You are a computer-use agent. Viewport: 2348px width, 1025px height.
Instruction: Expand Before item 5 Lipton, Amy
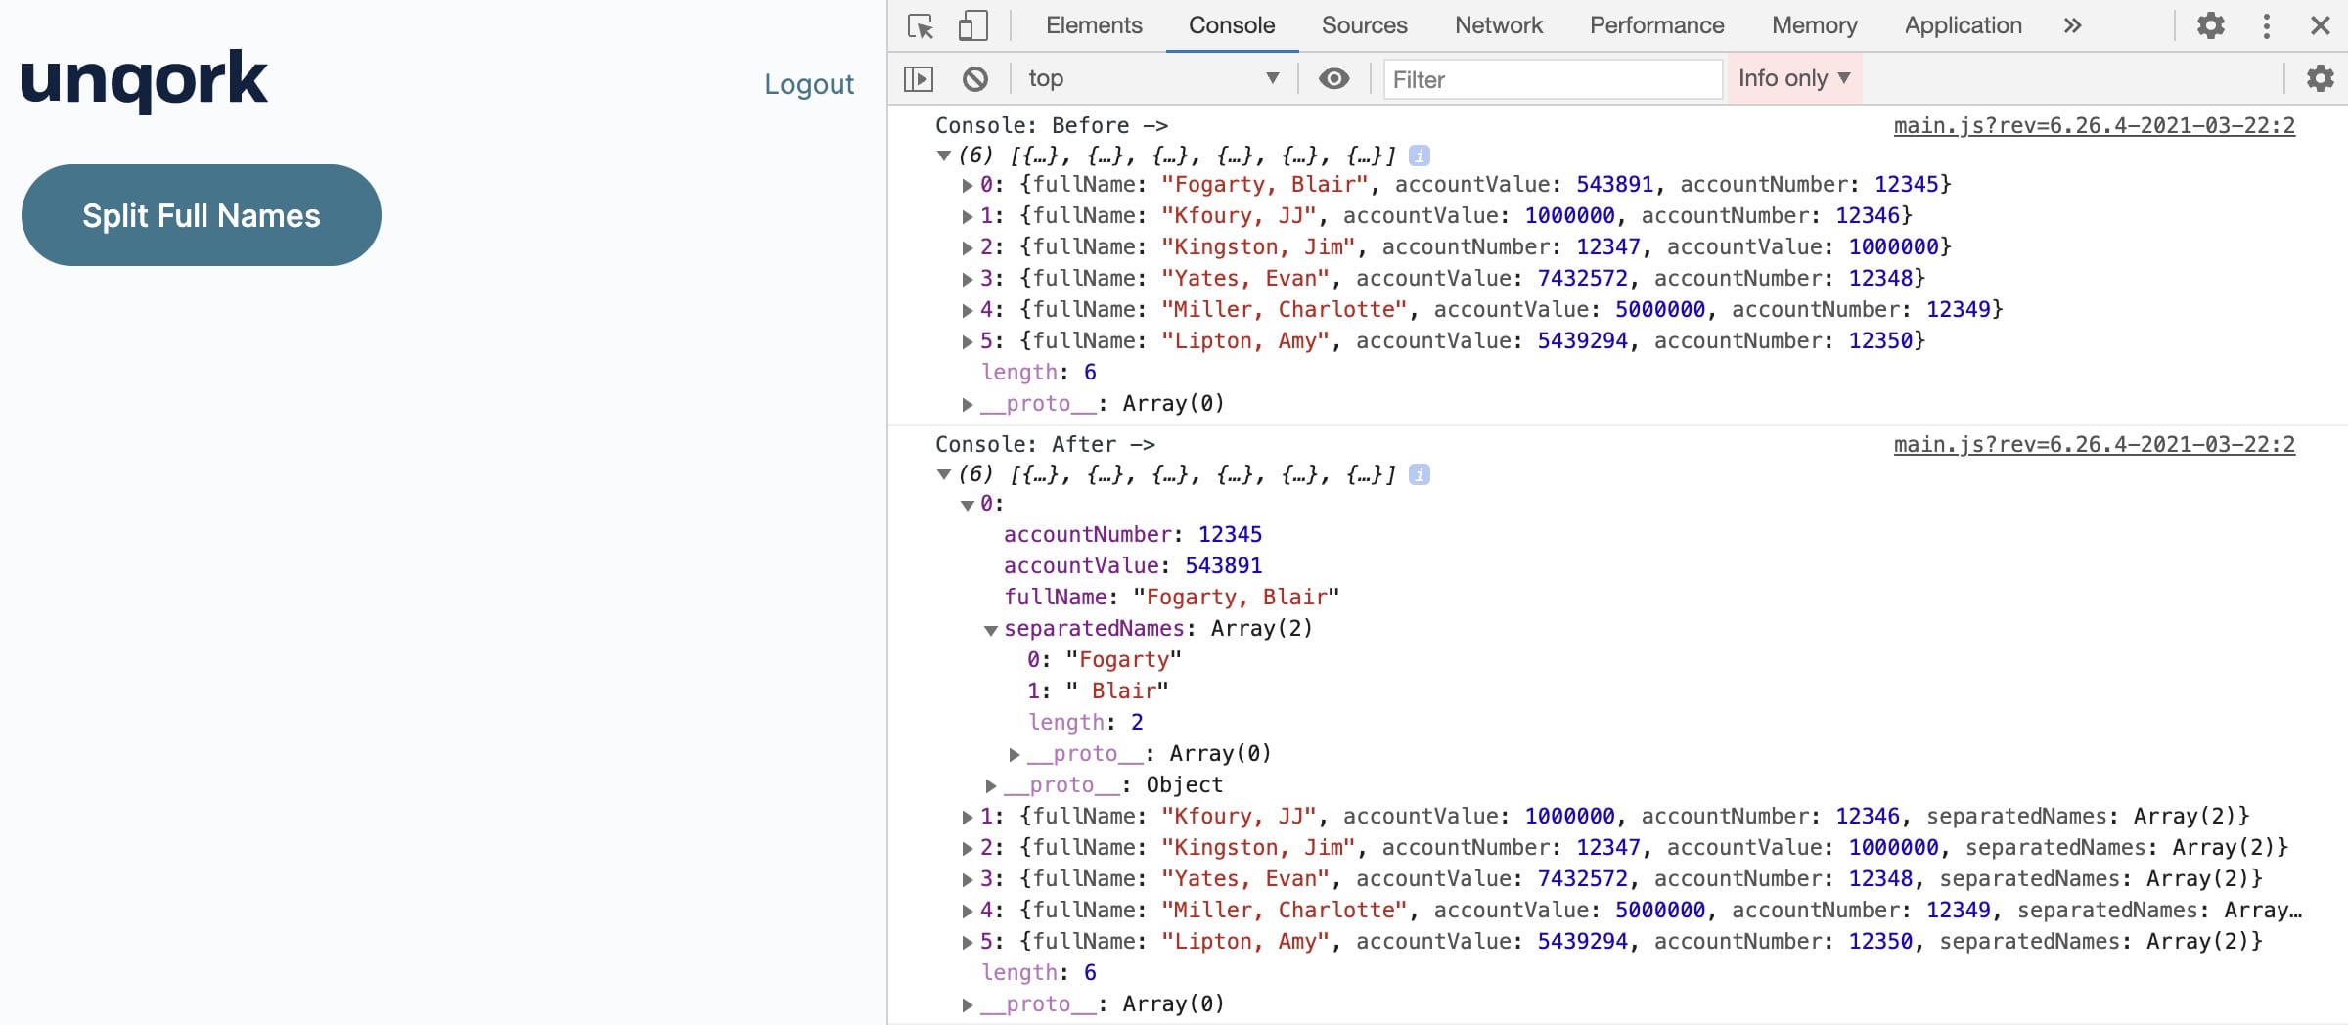click(967, 341)
